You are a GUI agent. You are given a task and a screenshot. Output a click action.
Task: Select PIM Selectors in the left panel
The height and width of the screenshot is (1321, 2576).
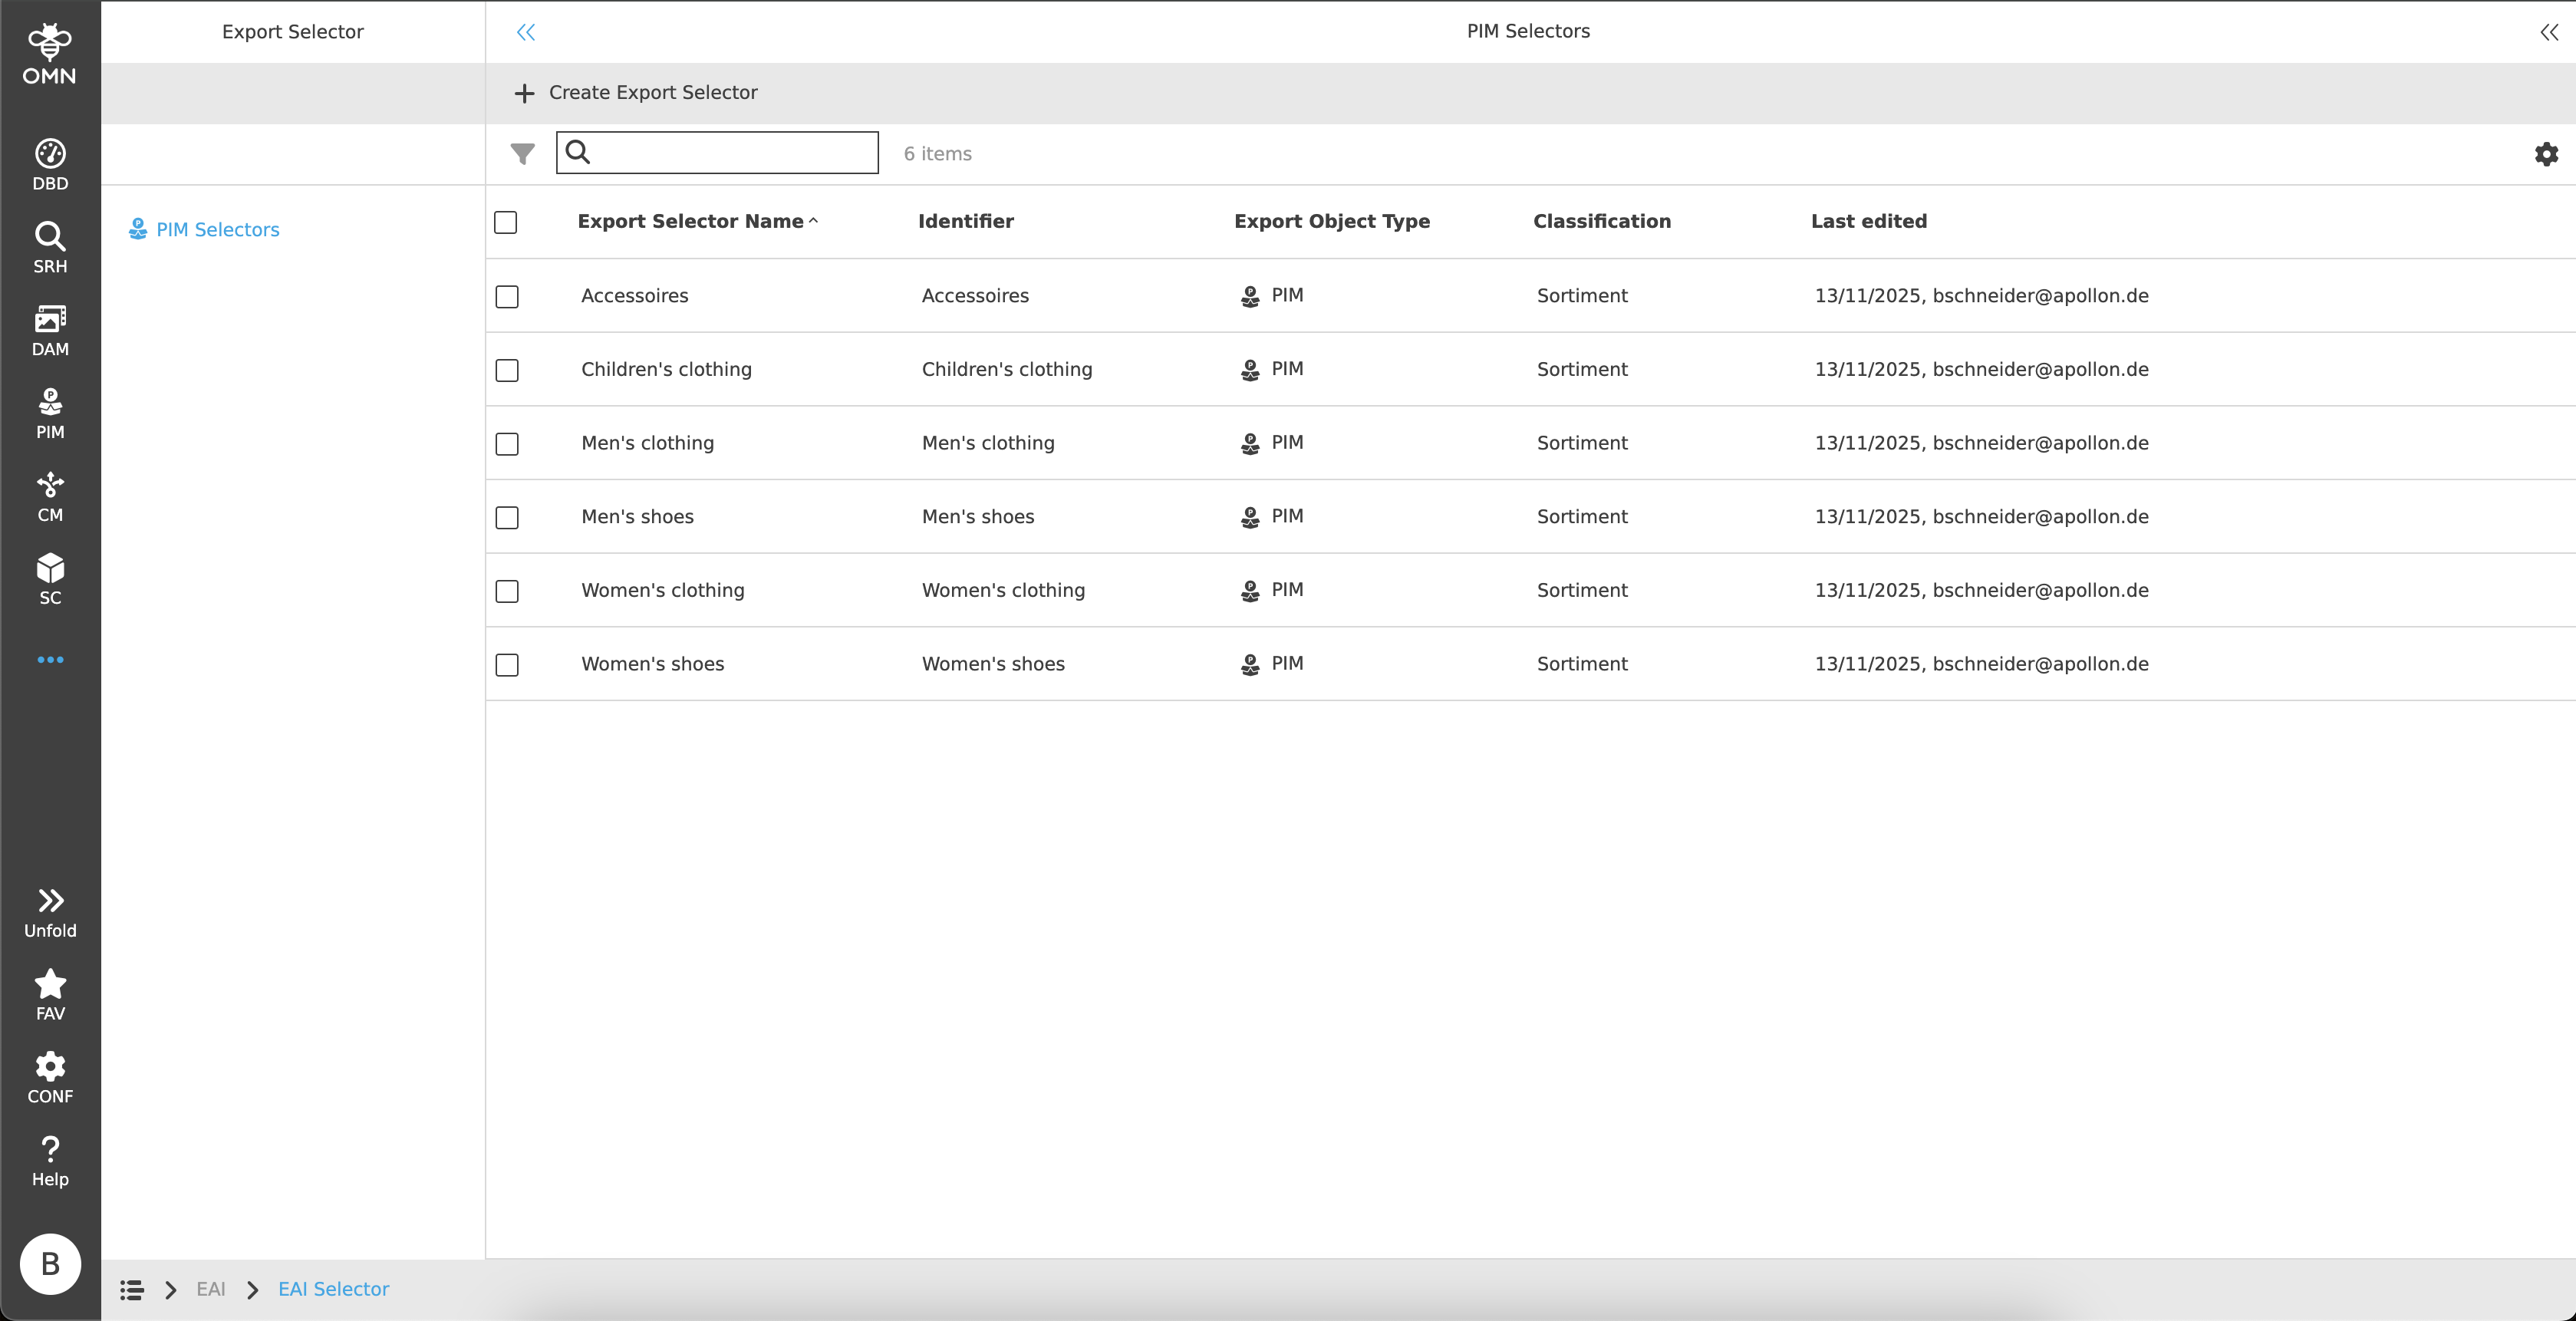(218, 229)
